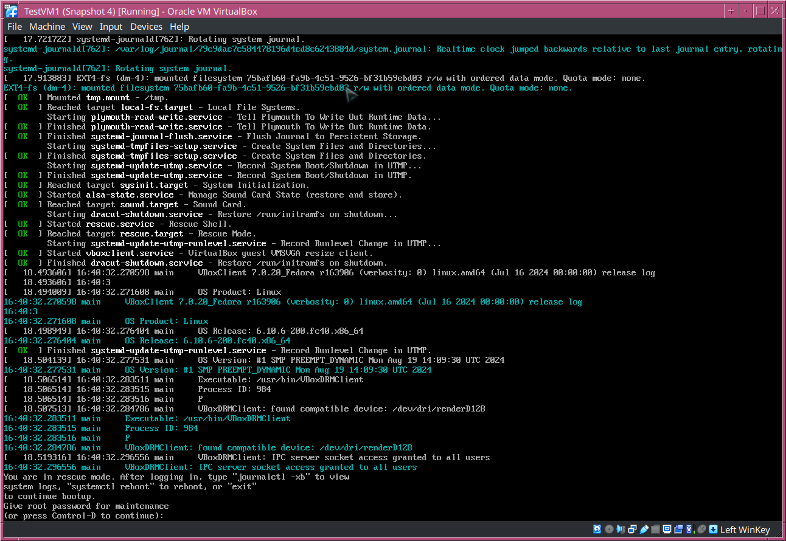Open the View menu
The height and width of the screenshot is (541, 786).
82,27
